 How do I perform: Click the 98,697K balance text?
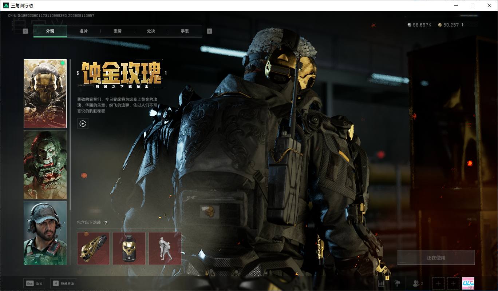422,25
